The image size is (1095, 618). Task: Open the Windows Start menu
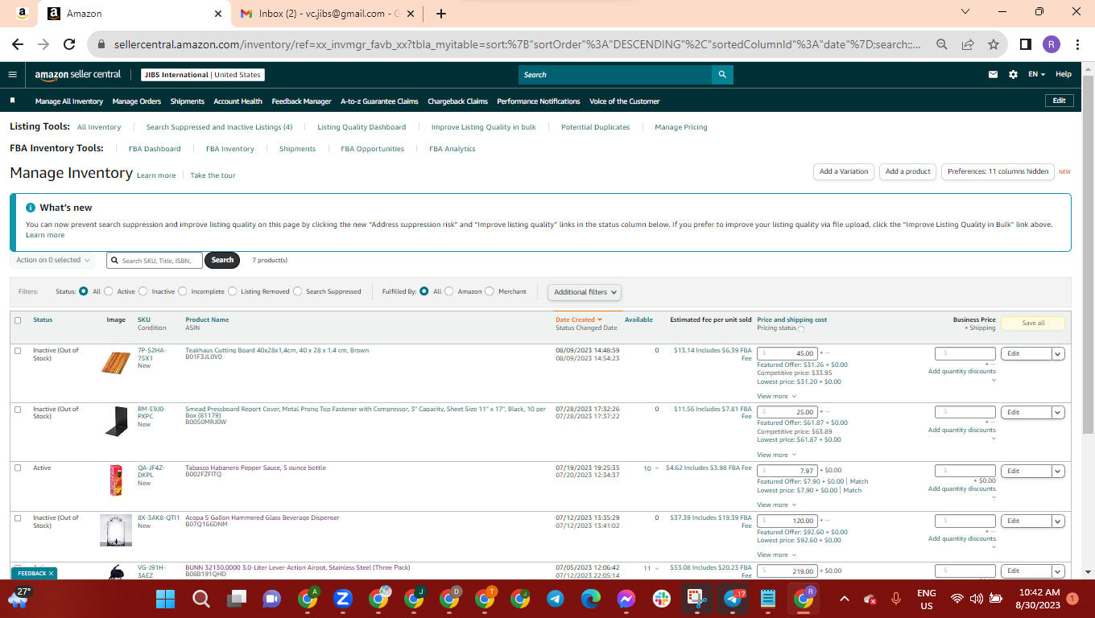(165, 599)
